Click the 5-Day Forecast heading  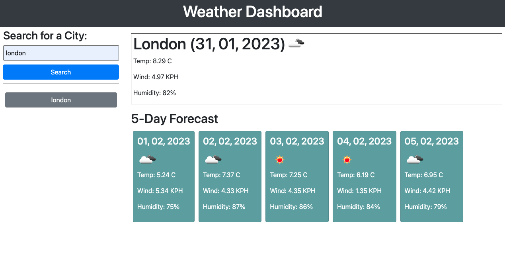click(175, 119)
